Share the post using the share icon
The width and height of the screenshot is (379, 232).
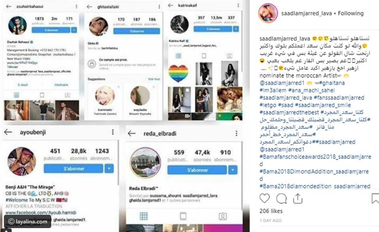298,198
